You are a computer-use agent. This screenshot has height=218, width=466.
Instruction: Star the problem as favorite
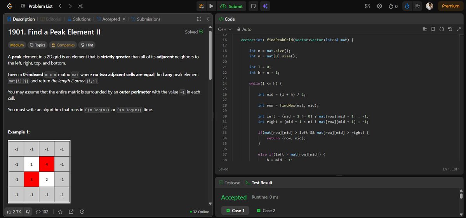point(60,212)
